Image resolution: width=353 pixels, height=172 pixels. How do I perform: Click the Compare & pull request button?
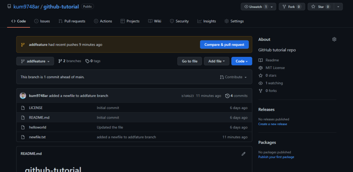coord(224,45)
